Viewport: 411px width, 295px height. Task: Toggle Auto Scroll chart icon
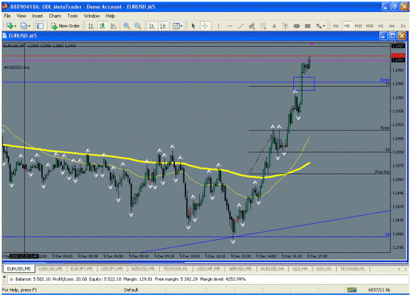[151, 26]
